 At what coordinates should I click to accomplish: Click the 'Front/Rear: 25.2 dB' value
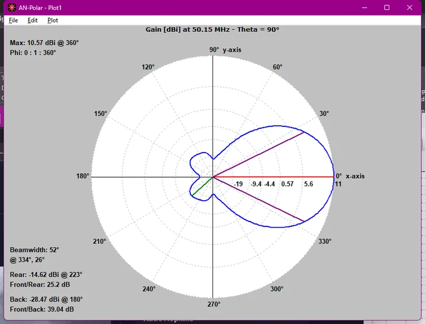[x=40, y=285]
